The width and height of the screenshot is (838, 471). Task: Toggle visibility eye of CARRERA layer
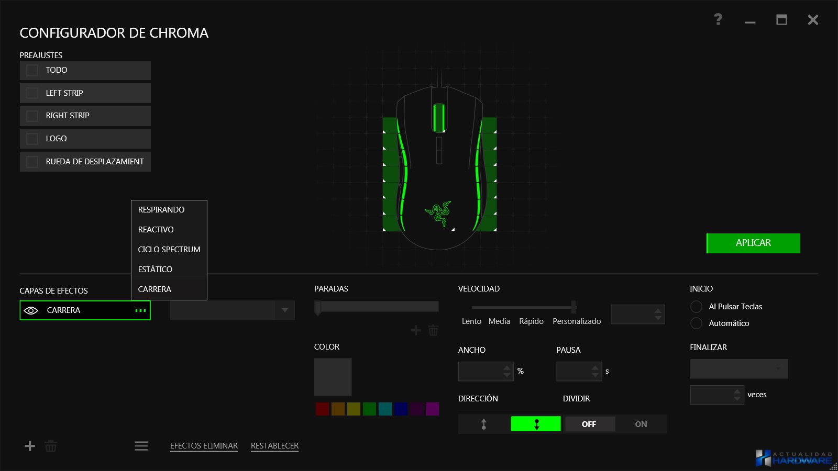click(x=31, y=310)
